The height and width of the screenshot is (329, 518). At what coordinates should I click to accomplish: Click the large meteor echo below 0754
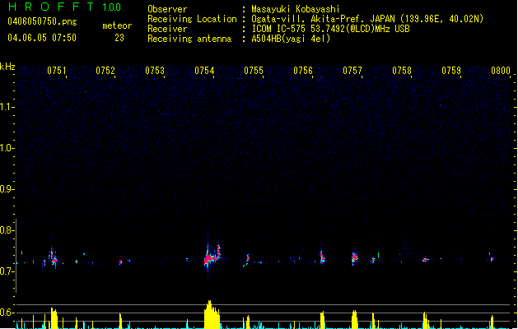coord(212,256)
